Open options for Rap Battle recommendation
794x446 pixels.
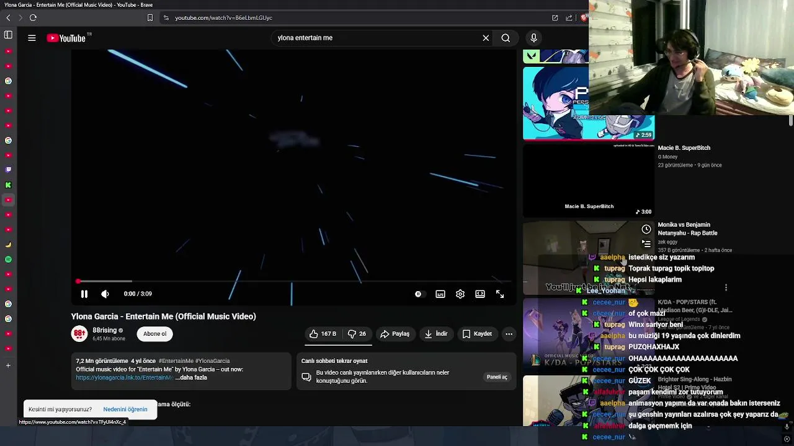(726, 287)
